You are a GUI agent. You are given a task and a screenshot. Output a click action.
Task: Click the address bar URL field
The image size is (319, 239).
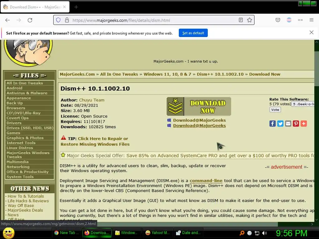tap(154, 20)
